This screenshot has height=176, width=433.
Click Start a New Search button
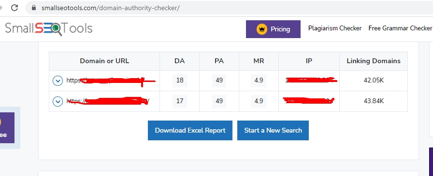[273, 130]
